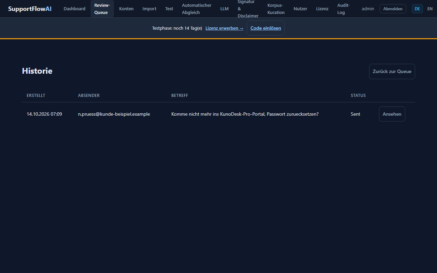The image size is (437, 273).
Task: Click the admin username label
Action: [368, 9]
